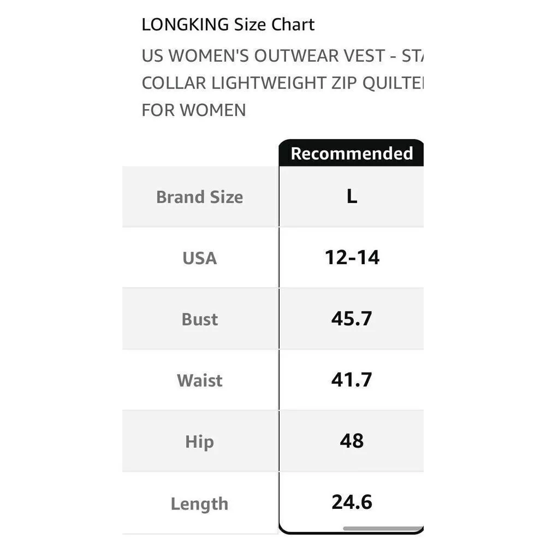Select the 12-14 USA size value

[x=352, y=257]
